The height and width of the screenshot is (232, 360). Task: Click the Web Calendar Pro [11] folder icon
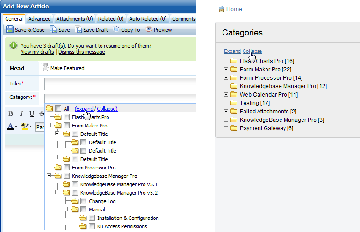click(234, 94)
